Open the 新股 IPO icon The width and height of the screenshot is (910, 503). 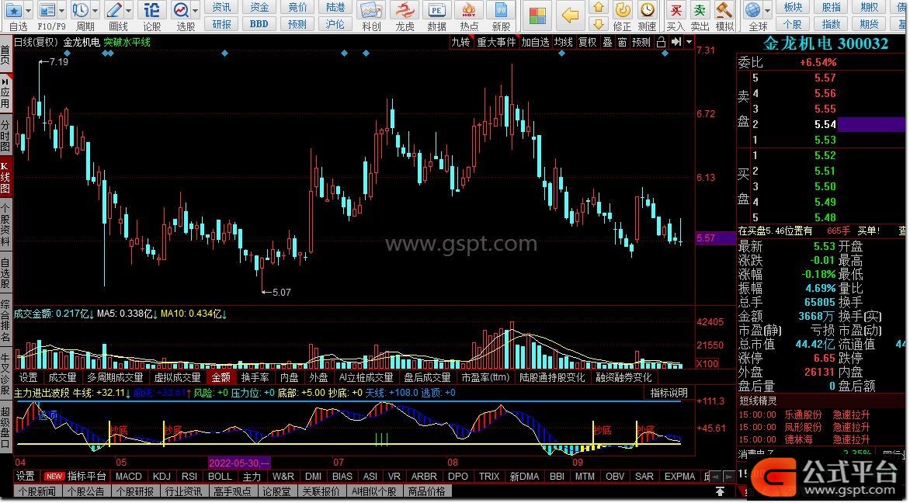point(501,10)
